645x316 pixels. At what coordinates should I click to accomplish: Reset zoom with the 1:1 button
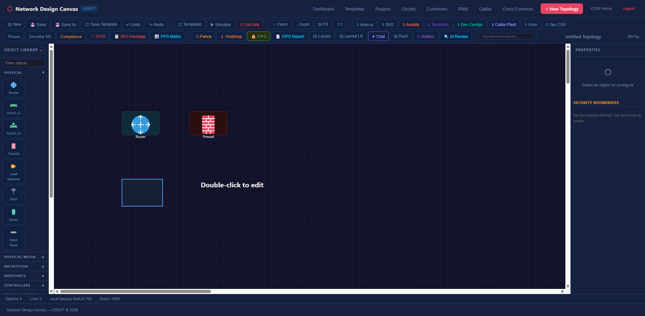click(x=339, y=24)
